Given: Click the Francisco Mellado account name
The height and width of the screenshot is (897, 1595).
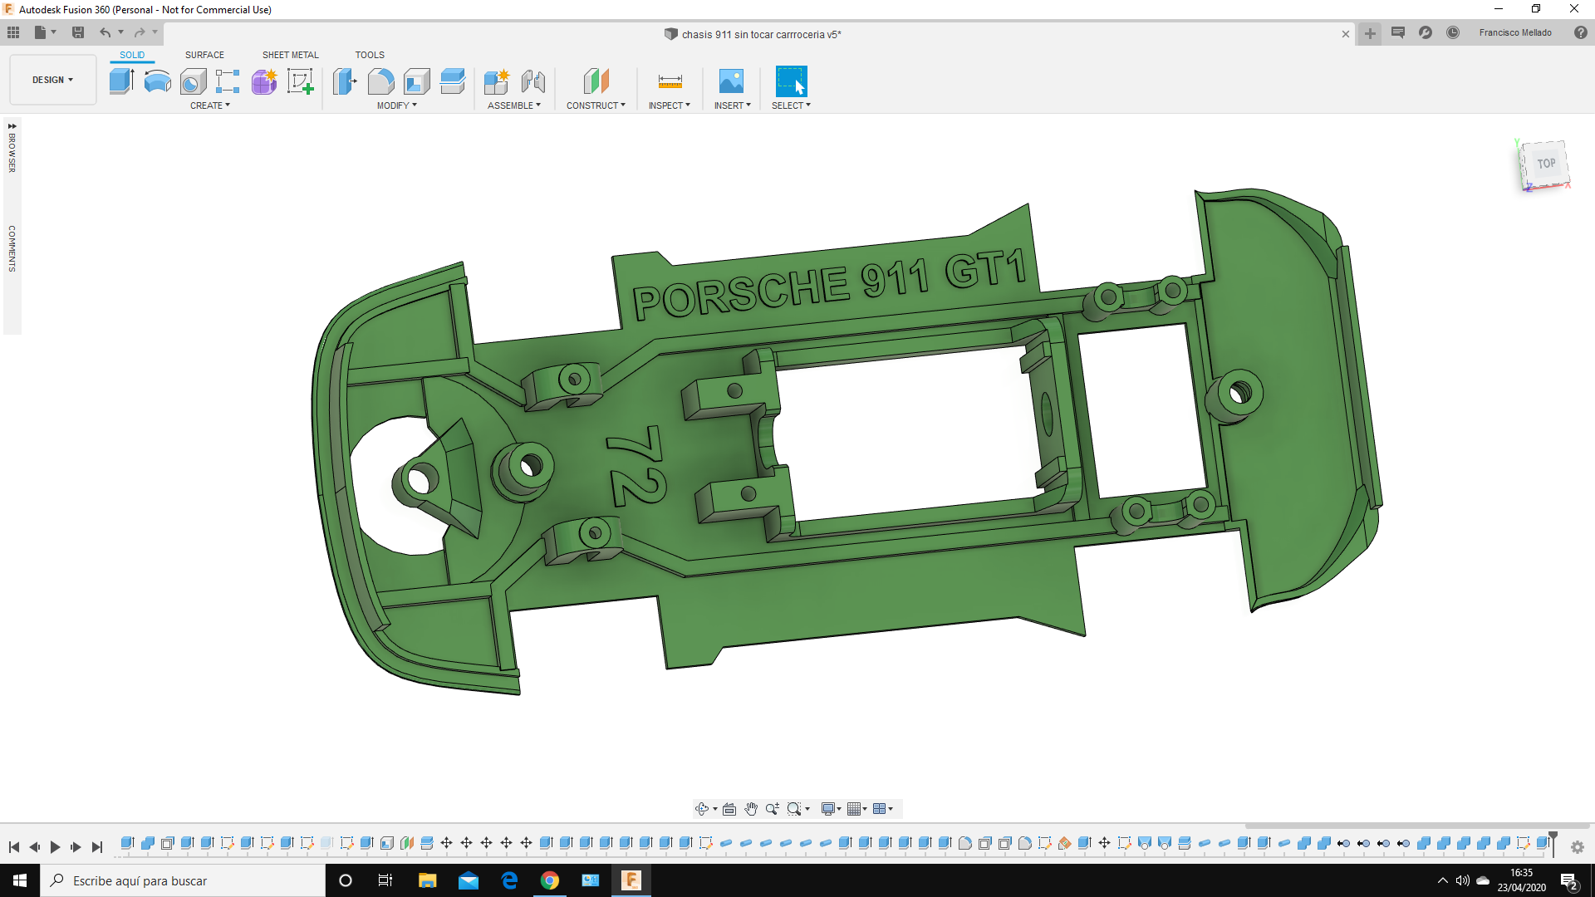Looking at the screenshot, I should click(x=1516, y=32).
